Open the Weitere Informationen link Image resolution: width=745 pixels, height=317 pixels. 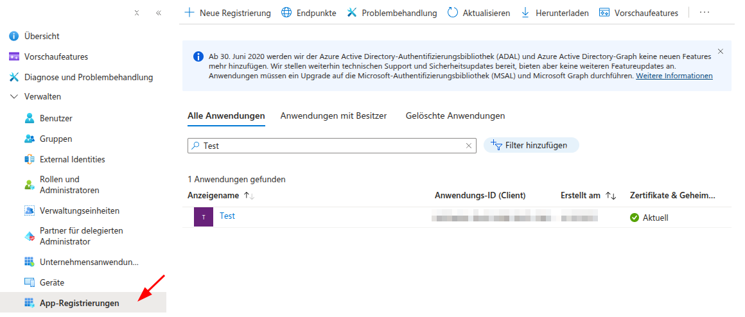tap(674, 76)
